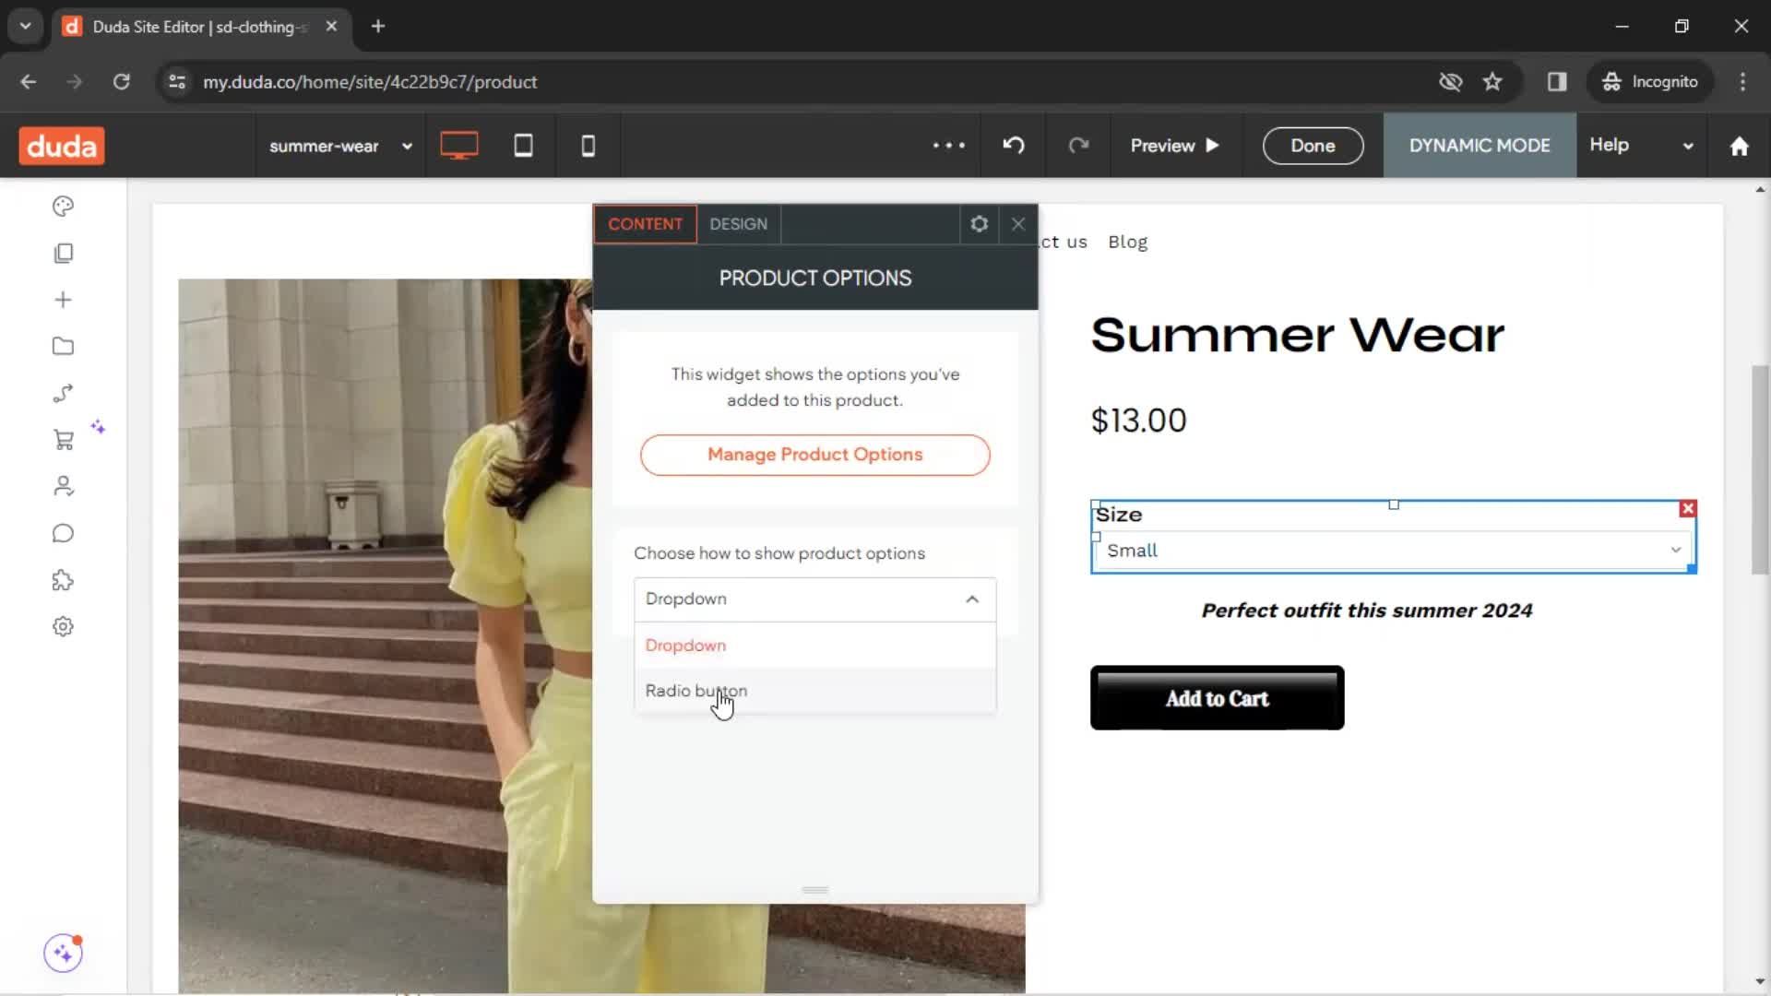Toggle DYNAMIC MODE

(x=1480, y=146)
